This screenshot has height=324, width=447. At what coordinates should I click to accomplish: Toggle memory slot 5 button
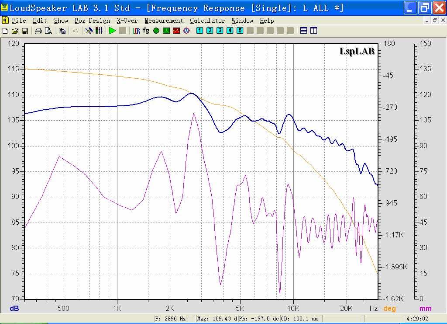(240, 31)
